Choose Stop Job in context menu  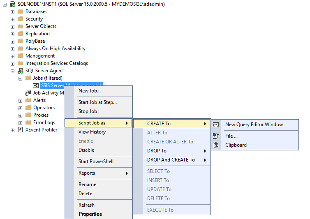[98, 111]
